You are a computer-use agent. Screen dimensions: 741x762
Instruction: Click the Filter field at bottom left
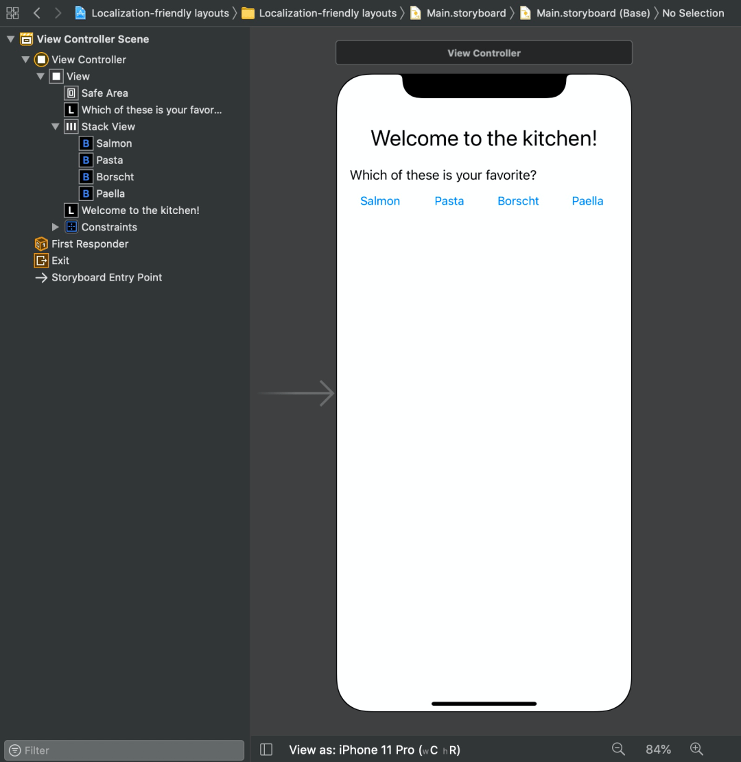pyautogui.click(x=123, y=750)
